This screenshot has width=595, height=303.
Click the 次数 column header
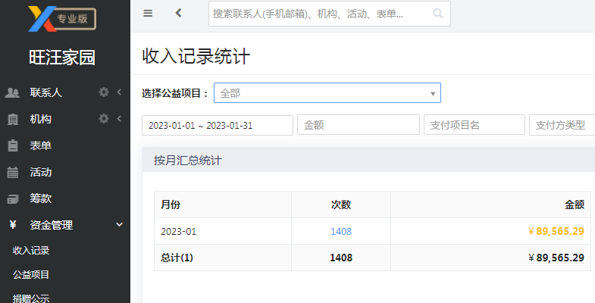[341, 205]
